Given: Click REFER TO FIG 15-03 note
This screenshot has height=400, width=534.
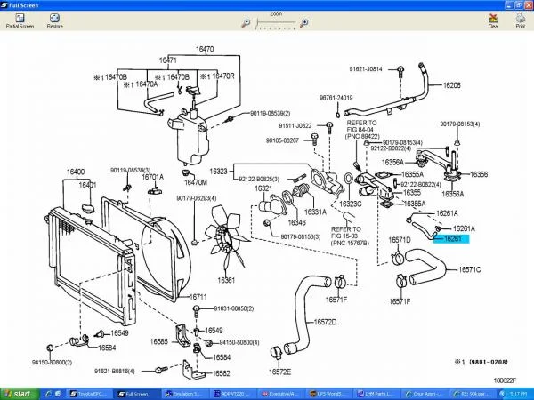Looking at the screenshot, I should (350, 236).
